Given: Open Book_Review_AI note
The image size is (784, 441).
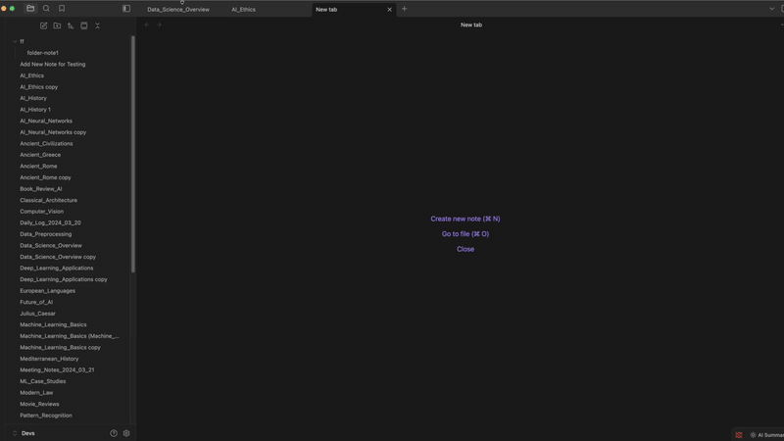Looking at the screenshot, I should pyautogui.click(x=41, y=189).
